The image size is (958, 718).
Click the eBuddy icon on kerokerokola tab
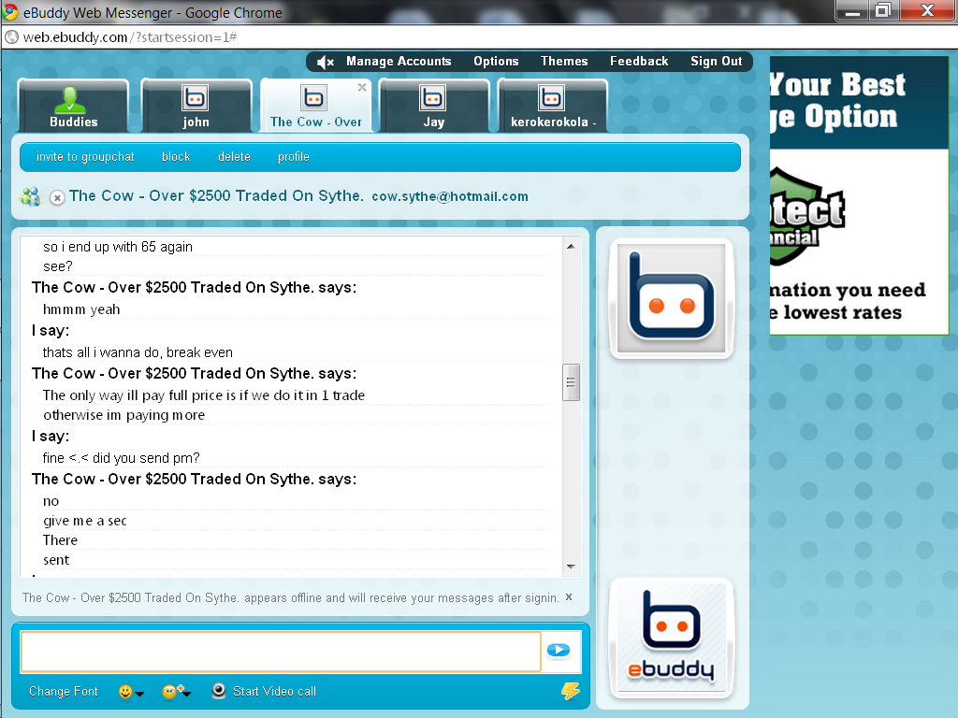(x=551, y=97)
